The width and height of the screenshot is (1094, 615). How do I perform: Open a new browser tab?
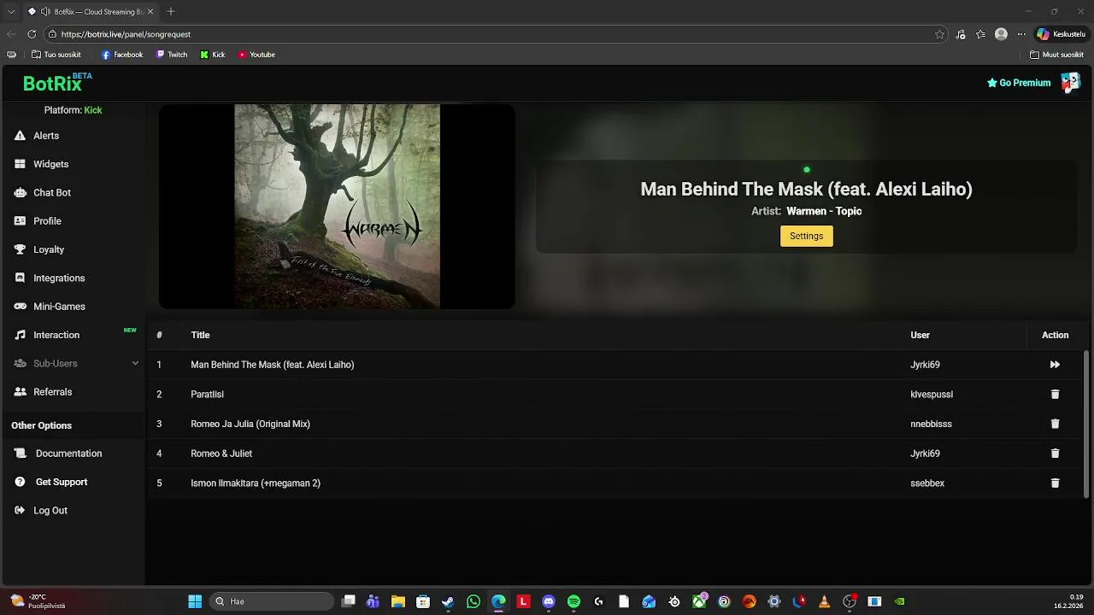point(171,11)
